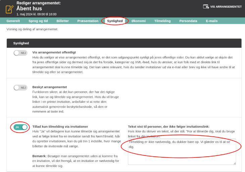The image size is (245, 172).
Task: Turn off Tillad kun tilmelding via invitationer
Action: tap(20, 127)
